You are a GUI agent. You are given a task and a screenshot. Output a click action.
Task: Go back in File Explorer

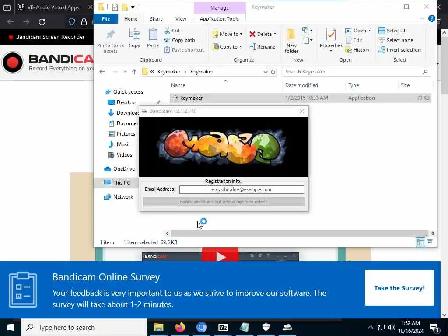pyautogui.click(x=102, y=72)
